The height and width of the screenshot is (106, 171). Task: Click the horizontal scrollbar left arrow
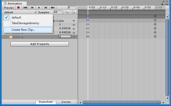tap(80, 102)
